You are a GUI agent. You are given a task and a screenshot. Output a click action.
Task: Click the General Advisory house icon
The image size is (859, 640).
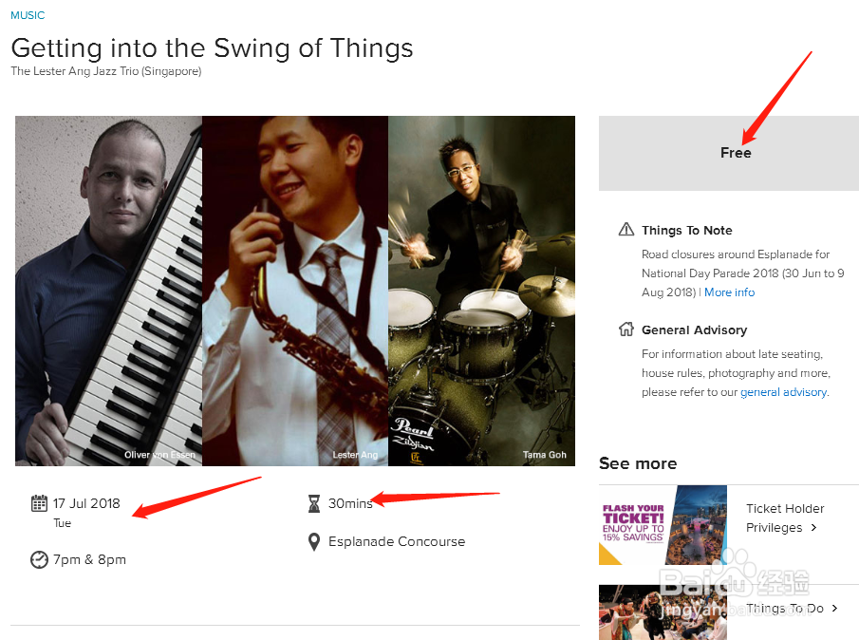coord(626,329)
